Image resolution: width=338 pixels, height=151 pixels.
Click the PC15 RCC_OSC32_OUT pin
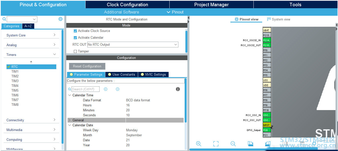[x=267, y=45]
